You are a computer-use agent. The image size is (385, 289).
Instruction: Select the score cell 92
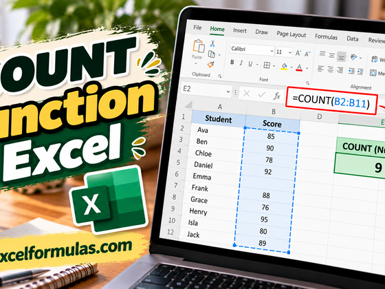[x=268, y=171]
